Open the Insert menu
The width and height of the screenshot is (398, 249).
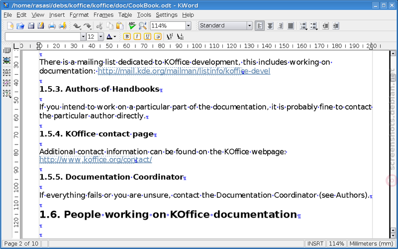[x=57, y=15]
